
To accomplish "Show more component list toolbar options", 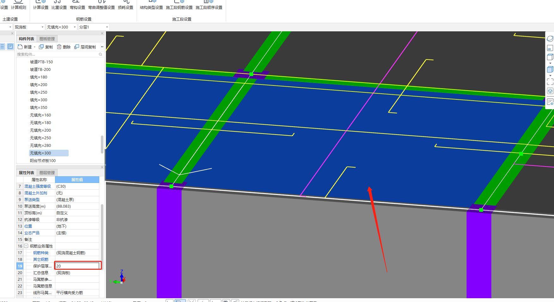I will tap(102, 47).
